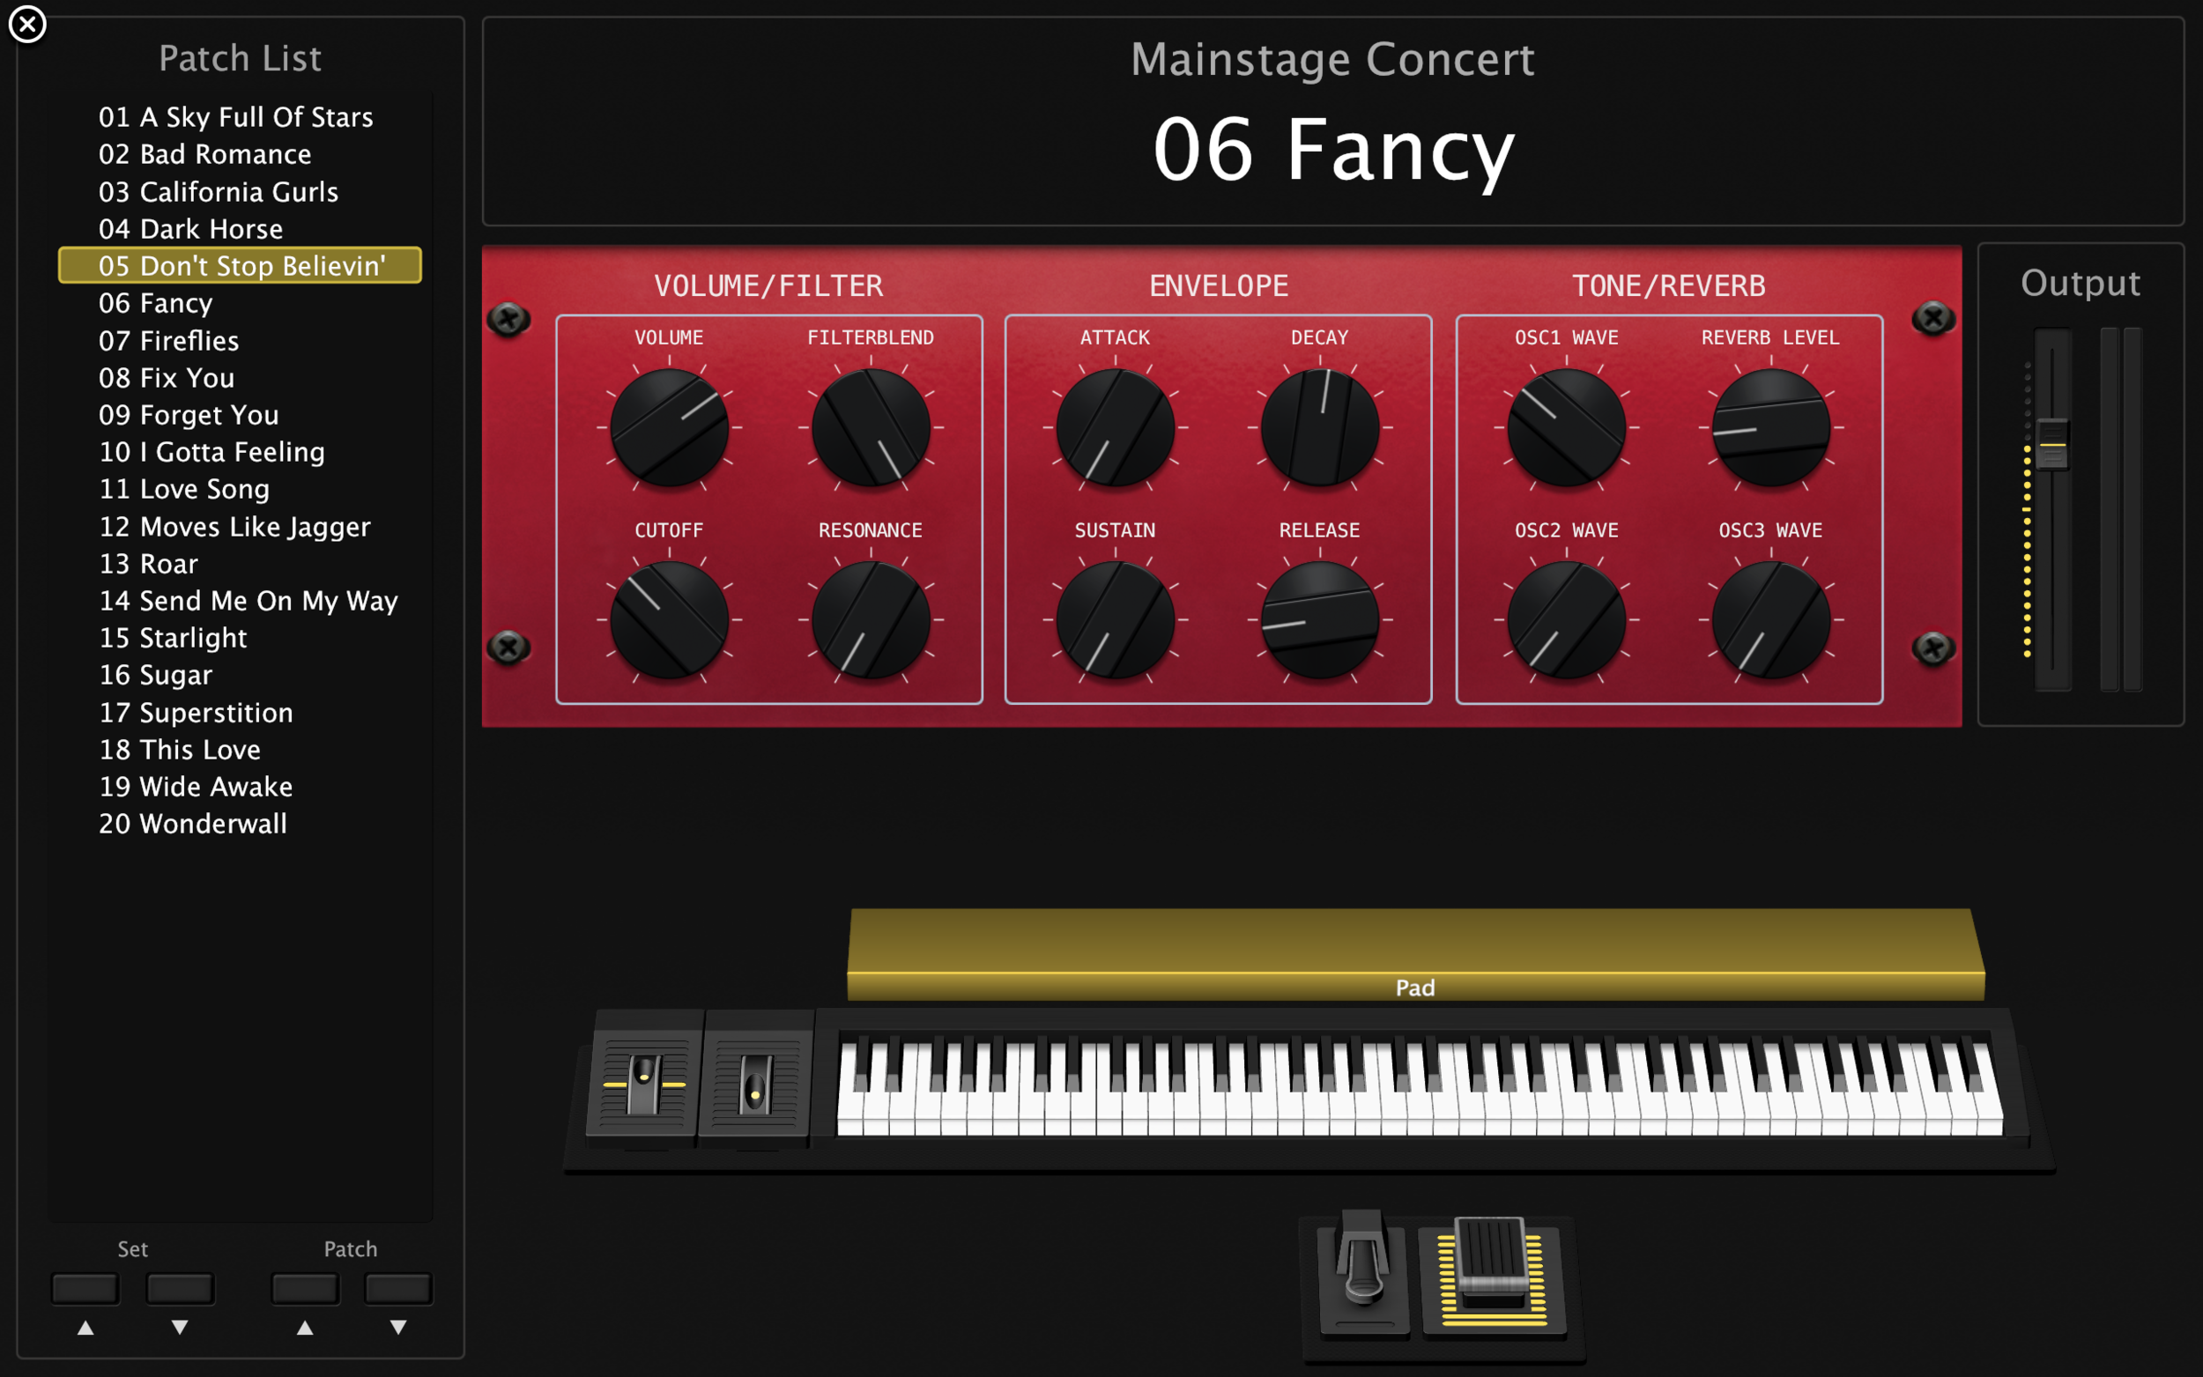Click the onscreen piano keyboard
The height and width of the screenshot is (1377, 2203).
pos(1419,1085)
